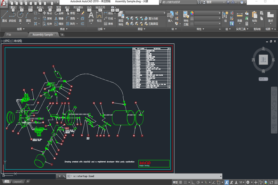
Task: Click the 镜像 (Mirror) tool
Action: (x=59, y=18)
